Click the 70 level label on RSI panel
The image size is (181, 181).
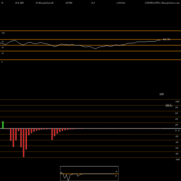pos(3,42)
